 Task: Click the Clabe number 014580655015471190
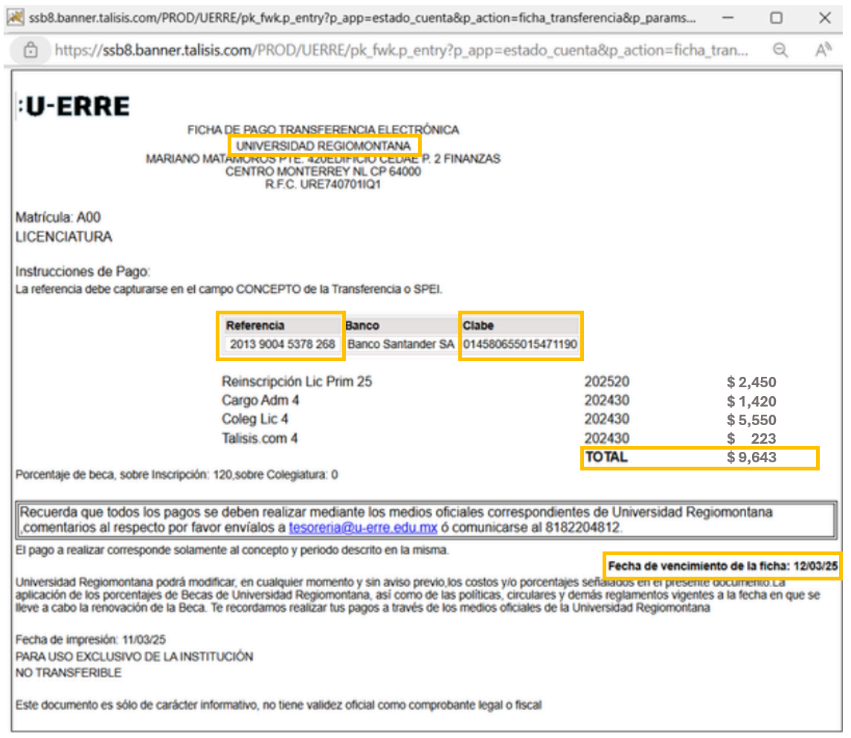pyautogui.click(x=520, y=345)
